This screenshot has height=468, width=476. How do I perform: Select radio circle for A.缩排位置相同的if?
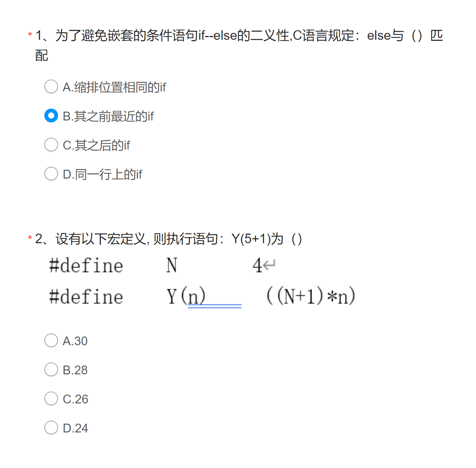(x=51, y=86)
